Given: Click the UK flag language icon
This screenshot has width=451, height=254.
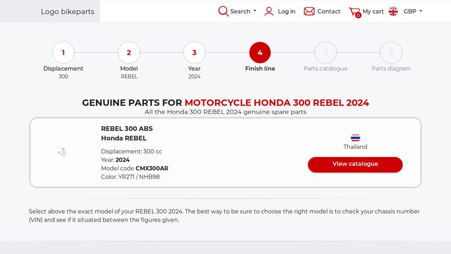Looking at the screenshot, I should click(x=393, y=11).
